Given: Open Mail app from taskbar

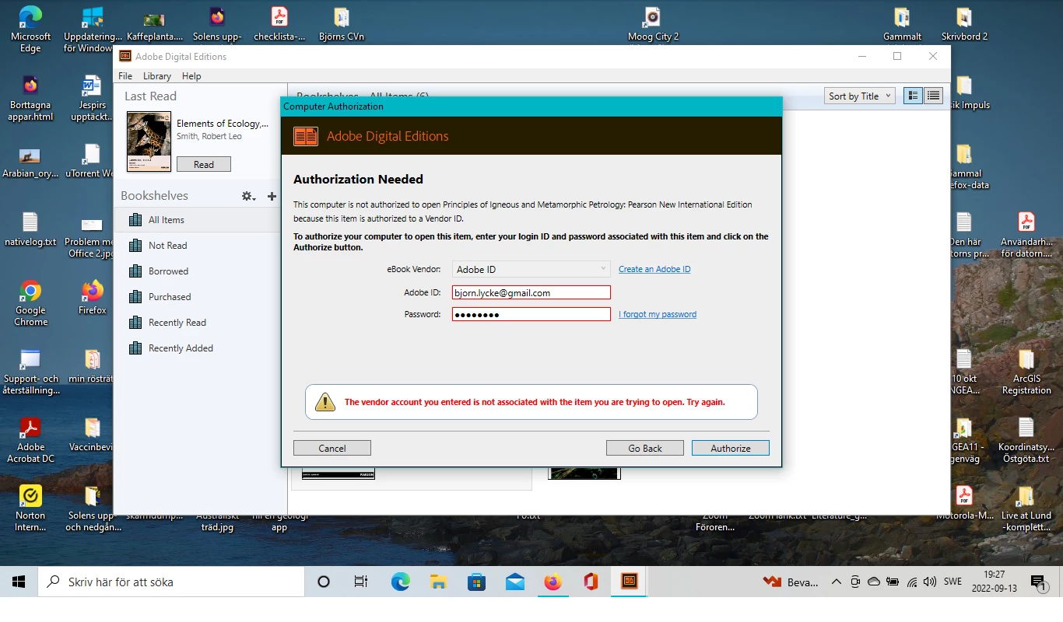Looking at the screenshot, I should [514, 582].
